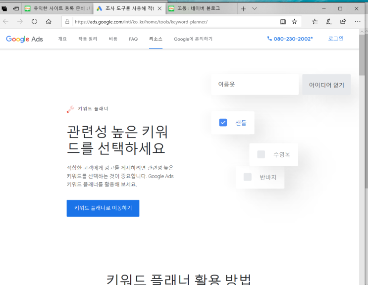
Task: Open the favorites hub icon
Action: [315, 22]
